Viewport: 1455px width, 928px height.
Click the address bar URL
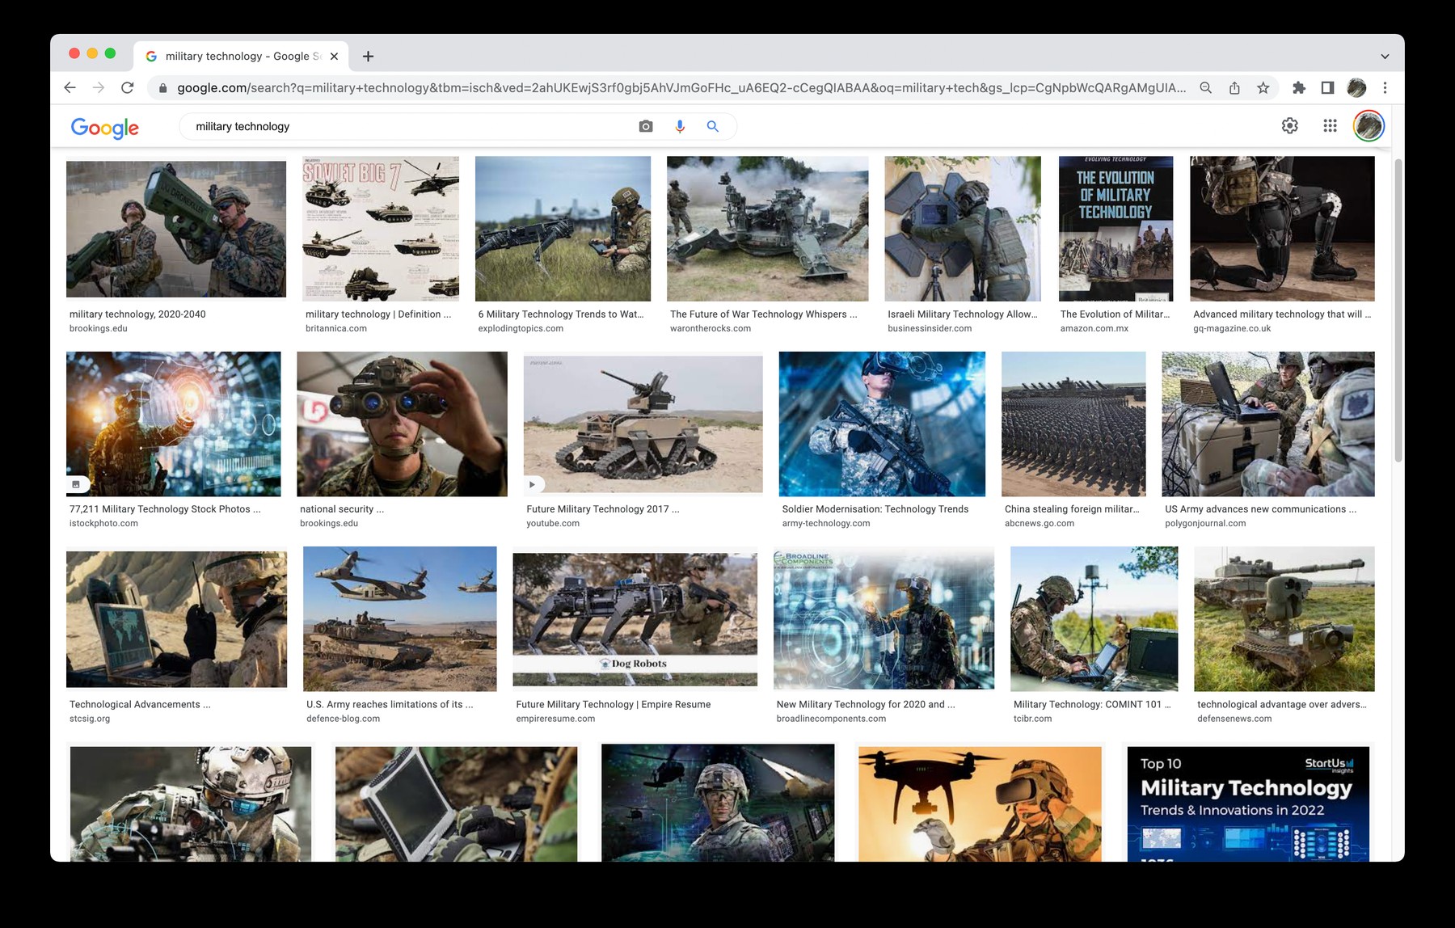coord(681,88)
